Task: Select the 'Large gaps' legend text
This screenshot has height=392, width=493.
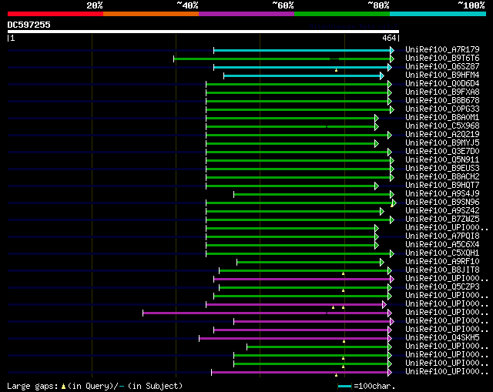Action: pyautogui.click(x=32, y=386)
